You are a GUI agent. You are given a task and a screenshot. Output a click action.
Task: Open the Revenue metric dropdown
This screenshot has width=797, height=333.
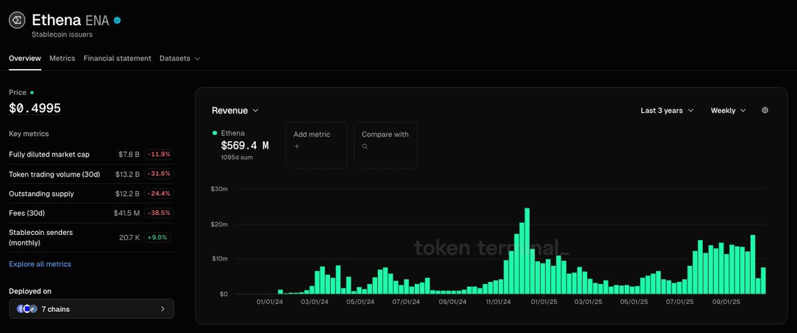pos(235,111)
